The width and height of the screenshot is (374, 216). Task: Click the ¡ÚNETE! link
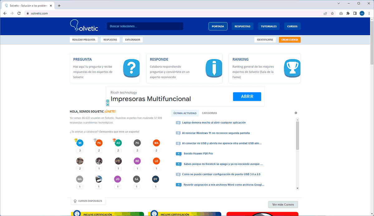(110, 111)
